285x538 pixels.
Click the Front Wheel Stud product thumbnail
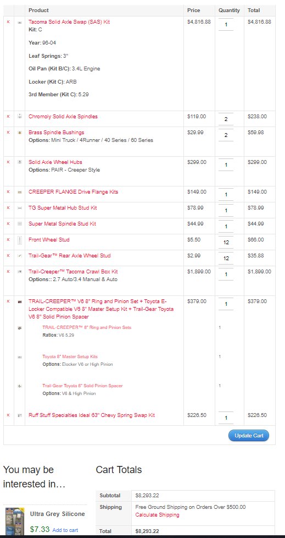click(20, 240)
